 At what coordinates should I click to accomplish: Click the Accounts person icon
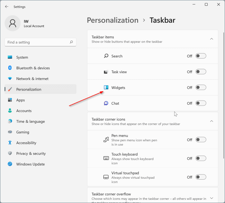[x=10, y=110]
